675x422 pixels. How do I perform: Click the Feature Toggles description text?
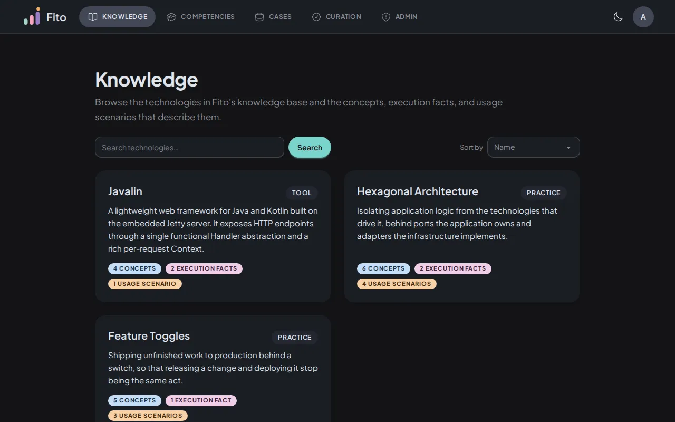coord(213,368)
